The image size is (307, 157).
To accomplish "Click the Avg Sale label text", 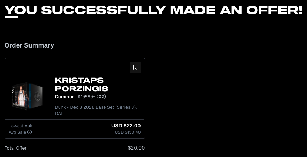I will [17, 132].
